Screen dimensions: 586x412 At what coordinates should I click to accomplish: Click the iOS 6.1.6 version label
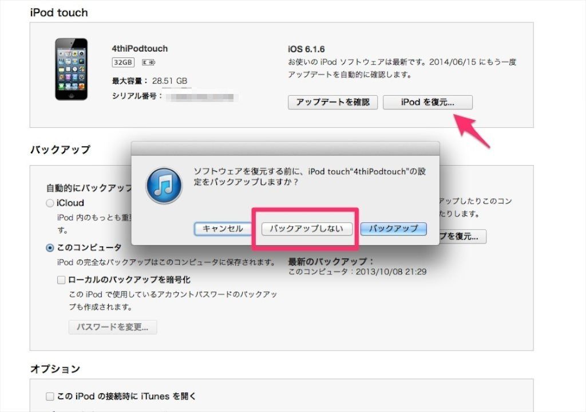[x=306, y=49]
